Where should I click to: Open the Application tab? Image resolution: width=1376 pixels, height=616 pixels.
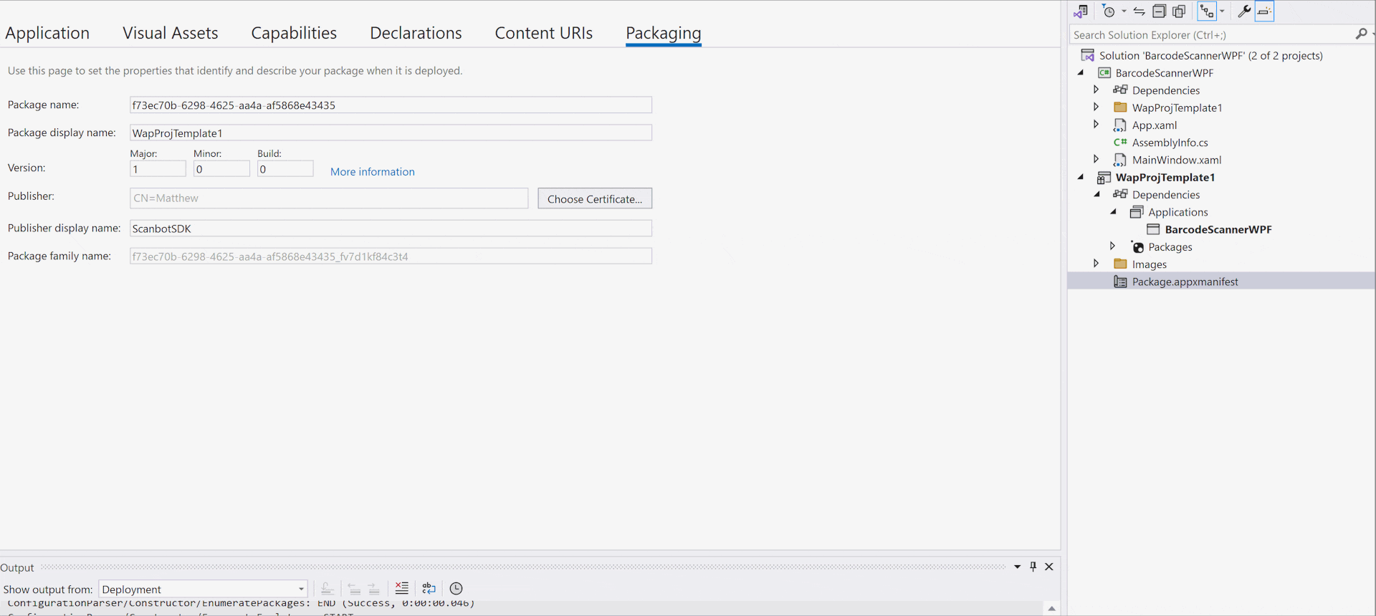pos(47,33)
